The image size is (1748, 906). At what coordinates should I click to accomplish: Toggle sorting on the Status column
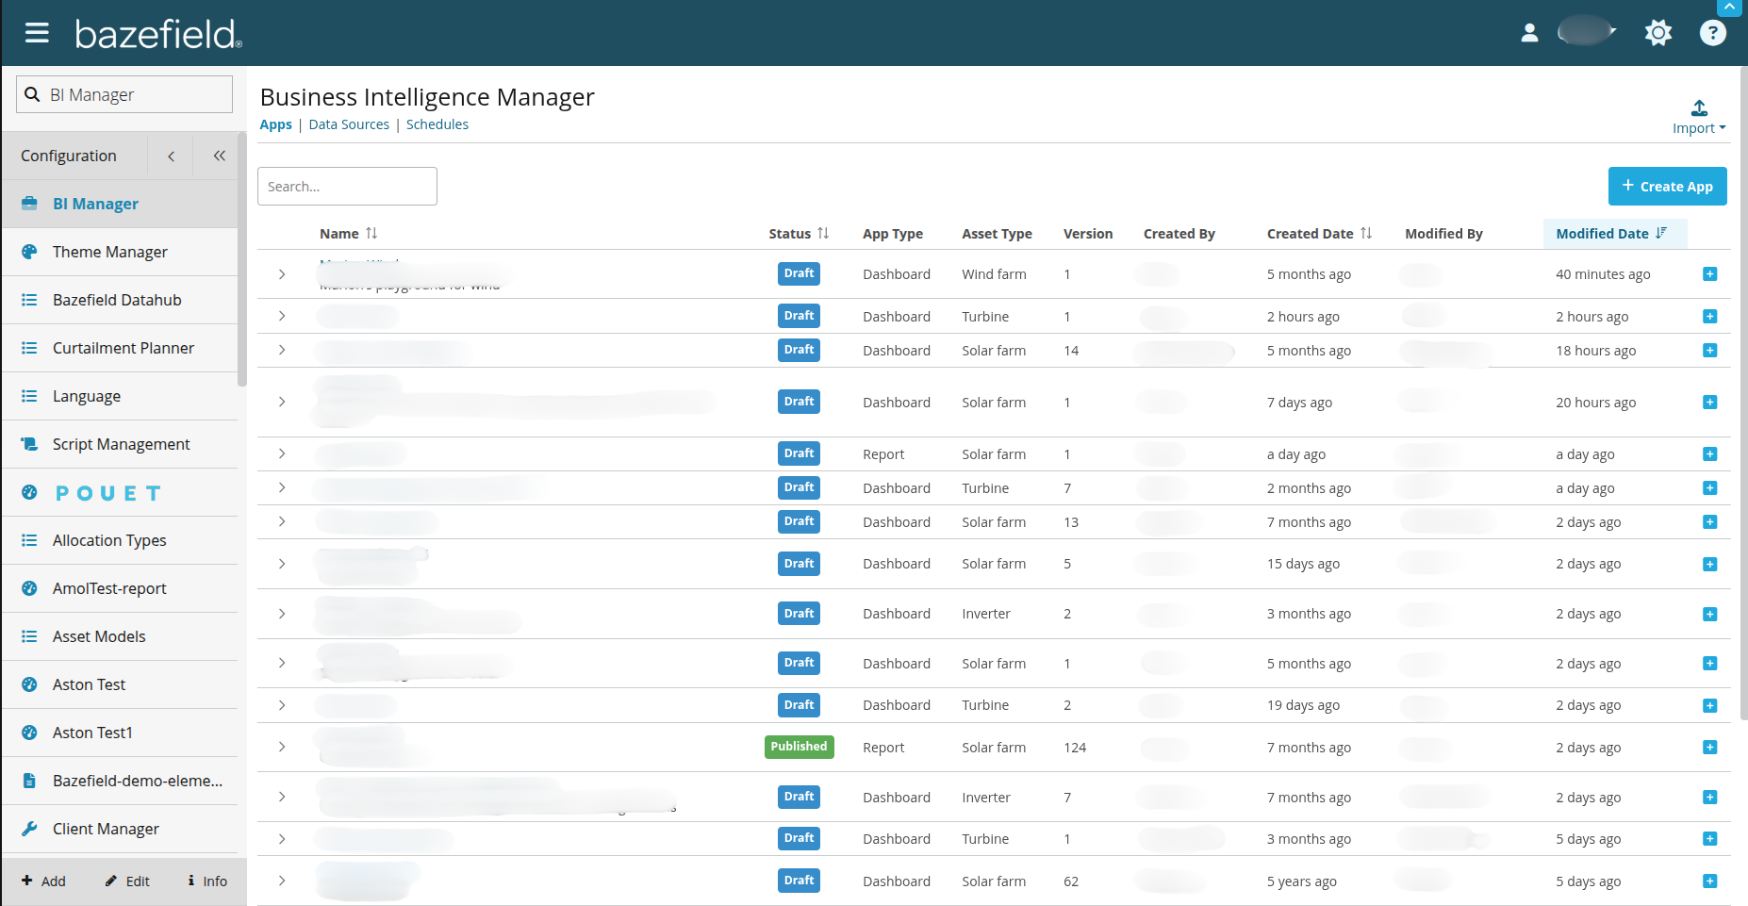823,233
